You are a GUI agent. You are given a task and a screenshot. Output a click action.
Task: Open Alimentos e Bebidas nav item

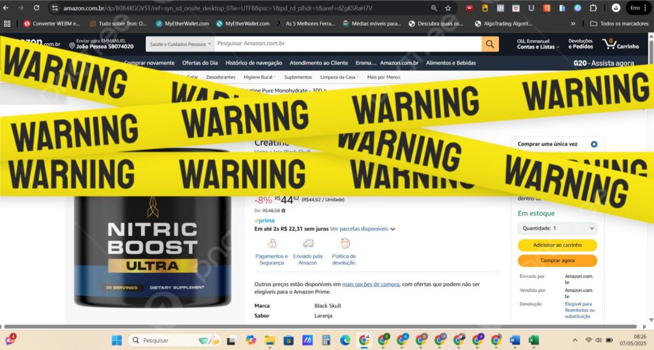coord(451,63)
